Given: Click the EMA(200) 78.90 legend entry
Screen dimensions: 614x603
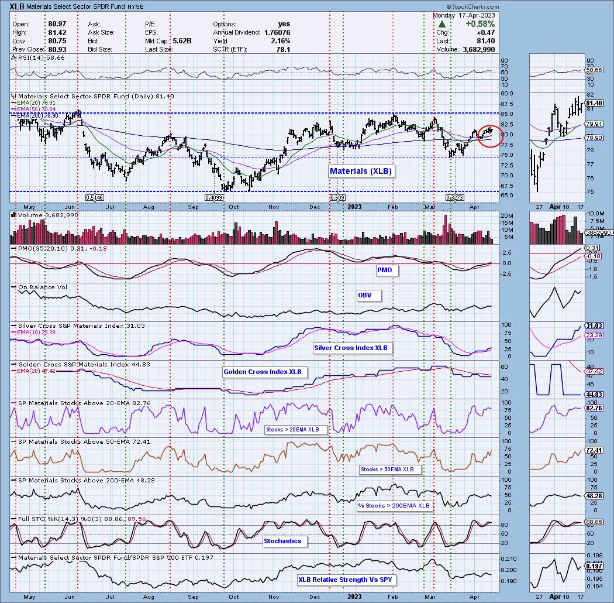Looking at the screenshot, I should coord(38,116).
